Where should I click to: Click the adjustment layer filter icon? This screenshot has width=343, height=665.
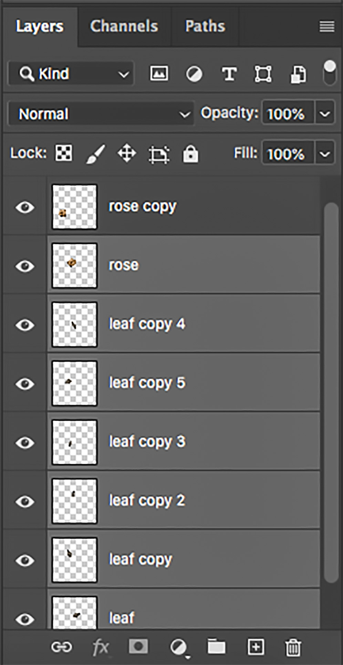[194, 74]
